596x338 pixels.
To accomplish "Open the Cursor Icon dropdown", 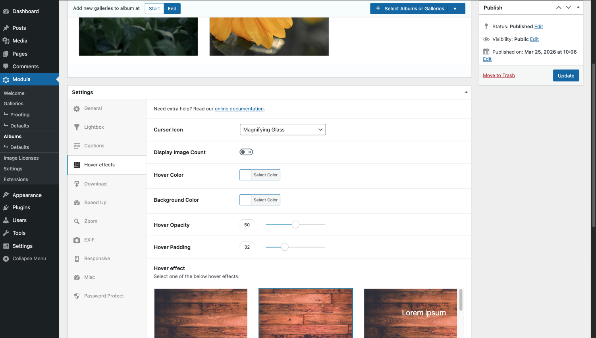I will (x=283, y=130).
